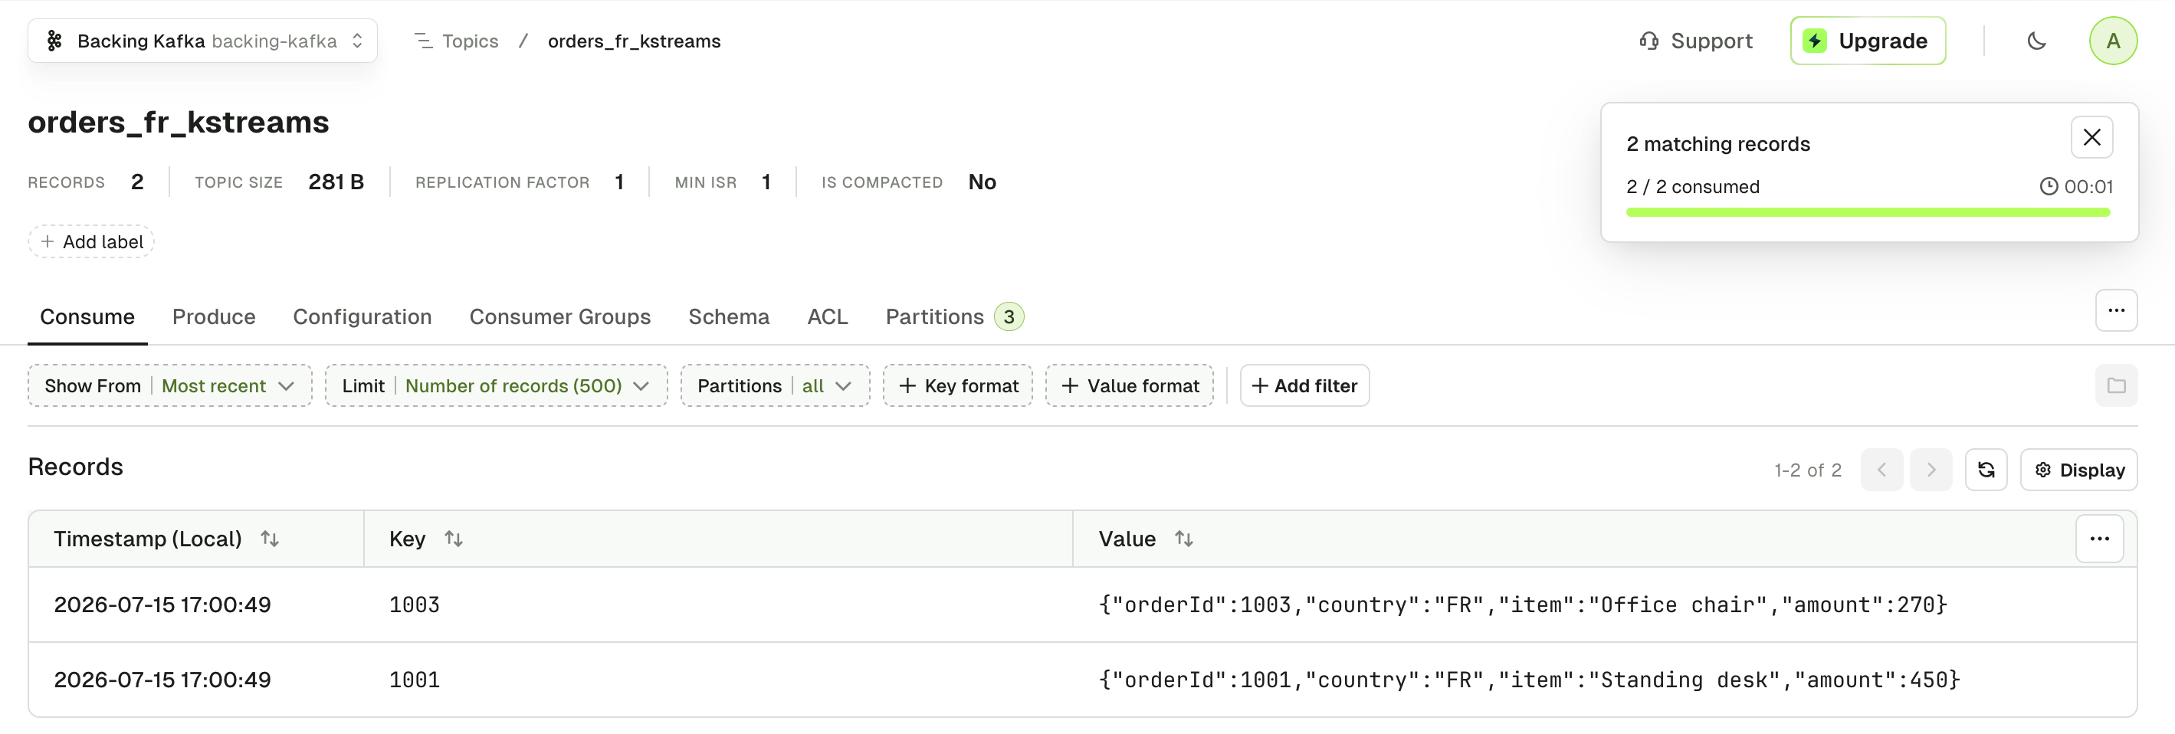
Task: Open the Partitions tab
Action: click(x=954, y=316)
